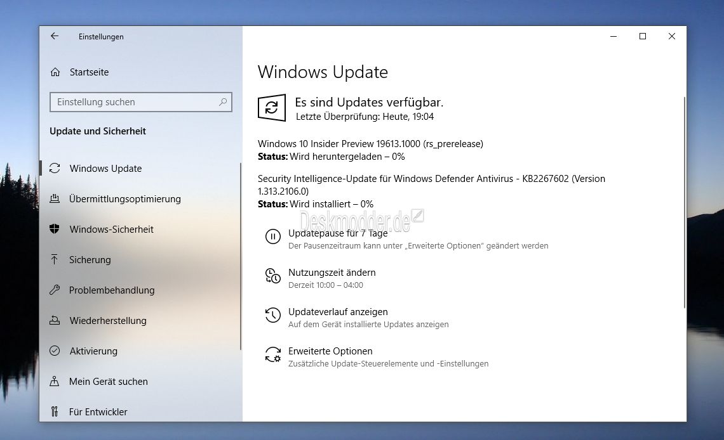Focus the Einstellung suchen search field
The width and height of the screenshot is (724, 440).
141,102
